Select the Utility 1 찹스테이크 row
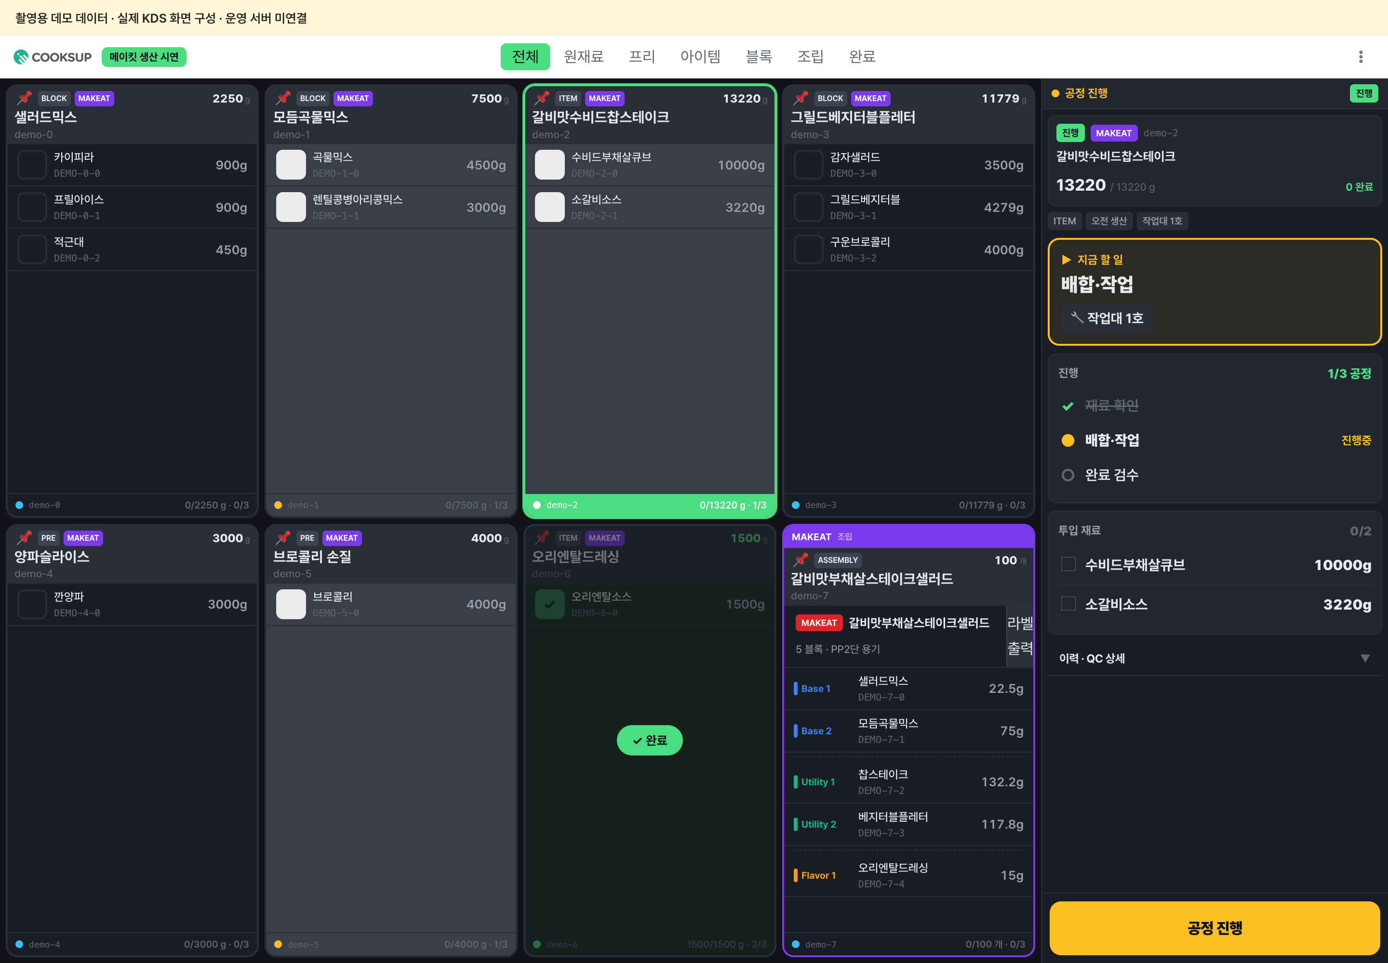Image resolution: width=1388 pixels, height=963 pixels. tap(908, 781)
